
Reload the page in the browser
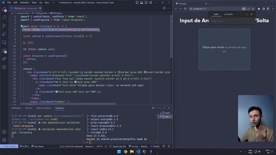(185, 9)
